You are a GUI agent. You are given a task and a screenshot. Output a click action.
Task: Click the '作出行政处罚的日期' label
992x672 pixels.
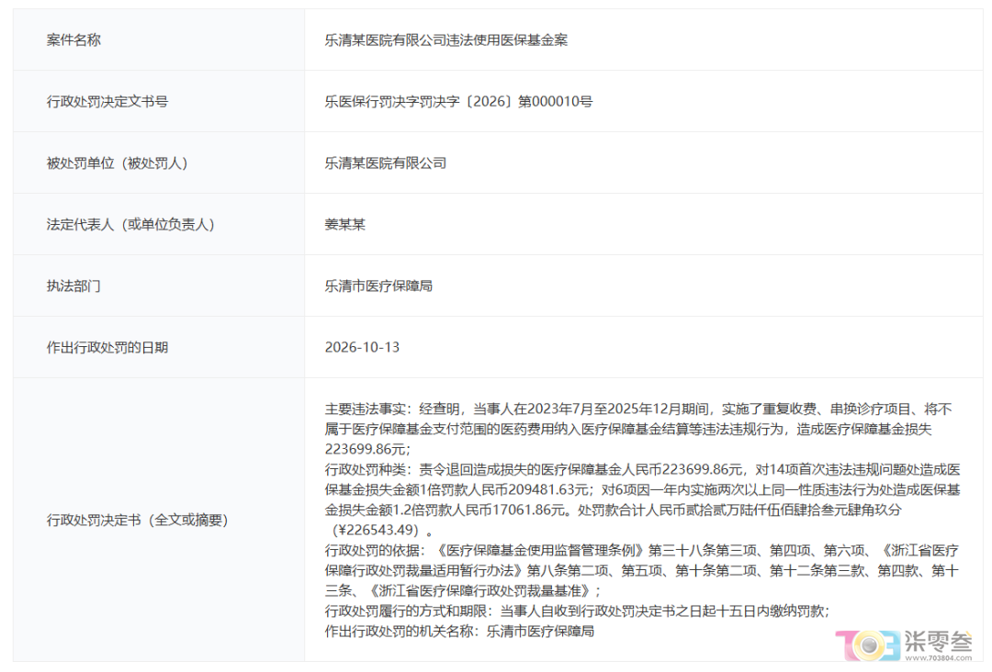pyautogui.click(x=107, y=347)
